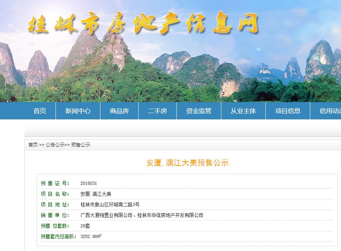Open the 首页 navigation menu item
The width and height of the screenshot is (341, 251).
[40, 111]
